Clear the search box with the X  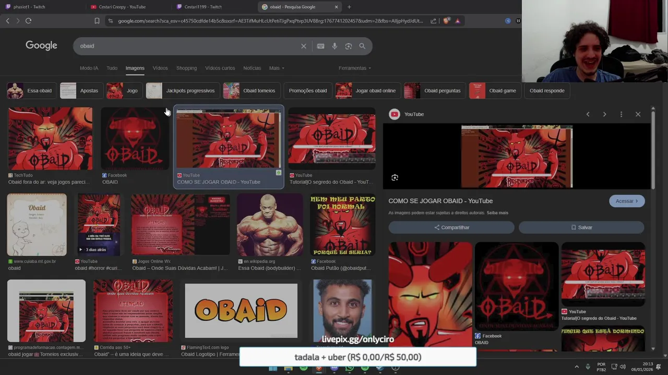(x=303, y=46)
